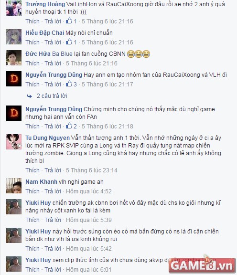This screenshot has height=275, width=237.
Task: Open Tu Dung Nguyen's profile name link
Action: (x=47, y=138)
